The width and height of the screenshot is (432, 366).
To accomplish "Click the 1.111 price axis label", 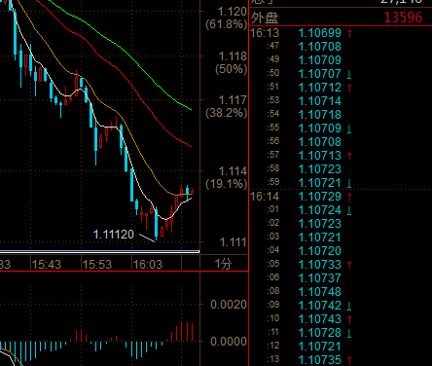I will [x=234, y=242].
